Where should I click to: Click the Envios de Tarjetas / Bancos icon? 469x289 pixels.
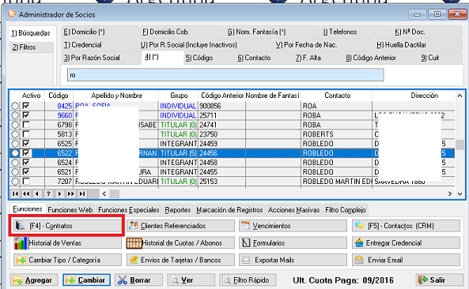click(x=134, y=260)
